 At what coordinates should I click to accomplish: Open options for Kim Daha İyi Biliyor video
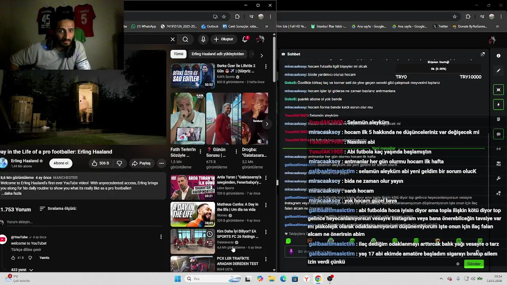coord(266,232)
